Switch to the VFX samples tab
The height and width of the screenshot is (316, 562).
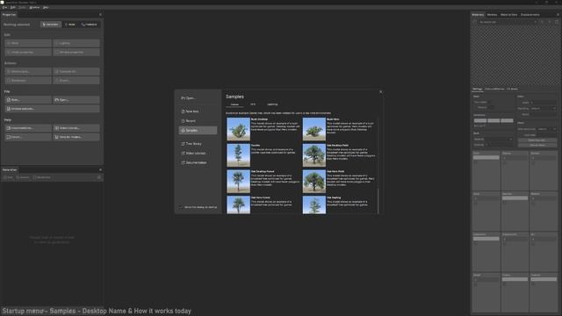[x=253, y=104]
